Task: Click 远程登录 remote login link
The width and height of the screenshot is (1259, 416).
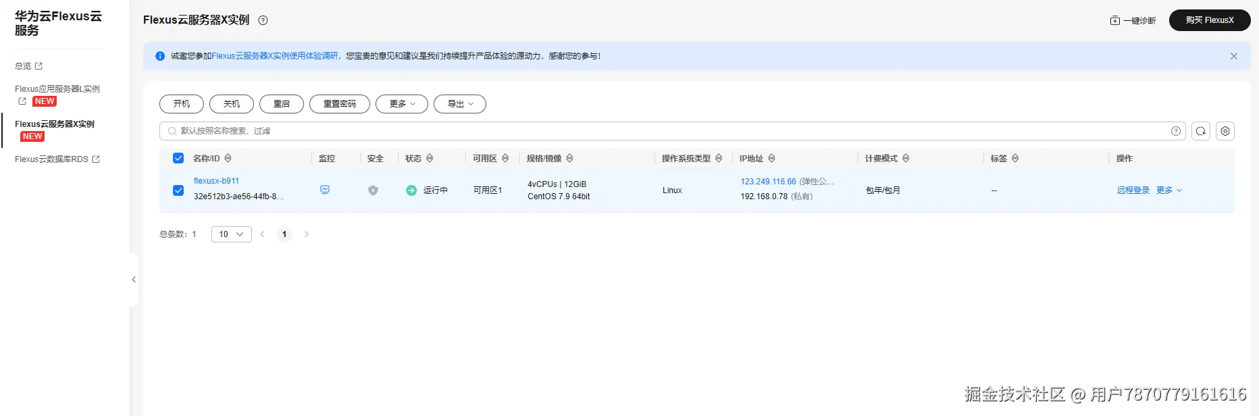Action: tap(1133, 190)
